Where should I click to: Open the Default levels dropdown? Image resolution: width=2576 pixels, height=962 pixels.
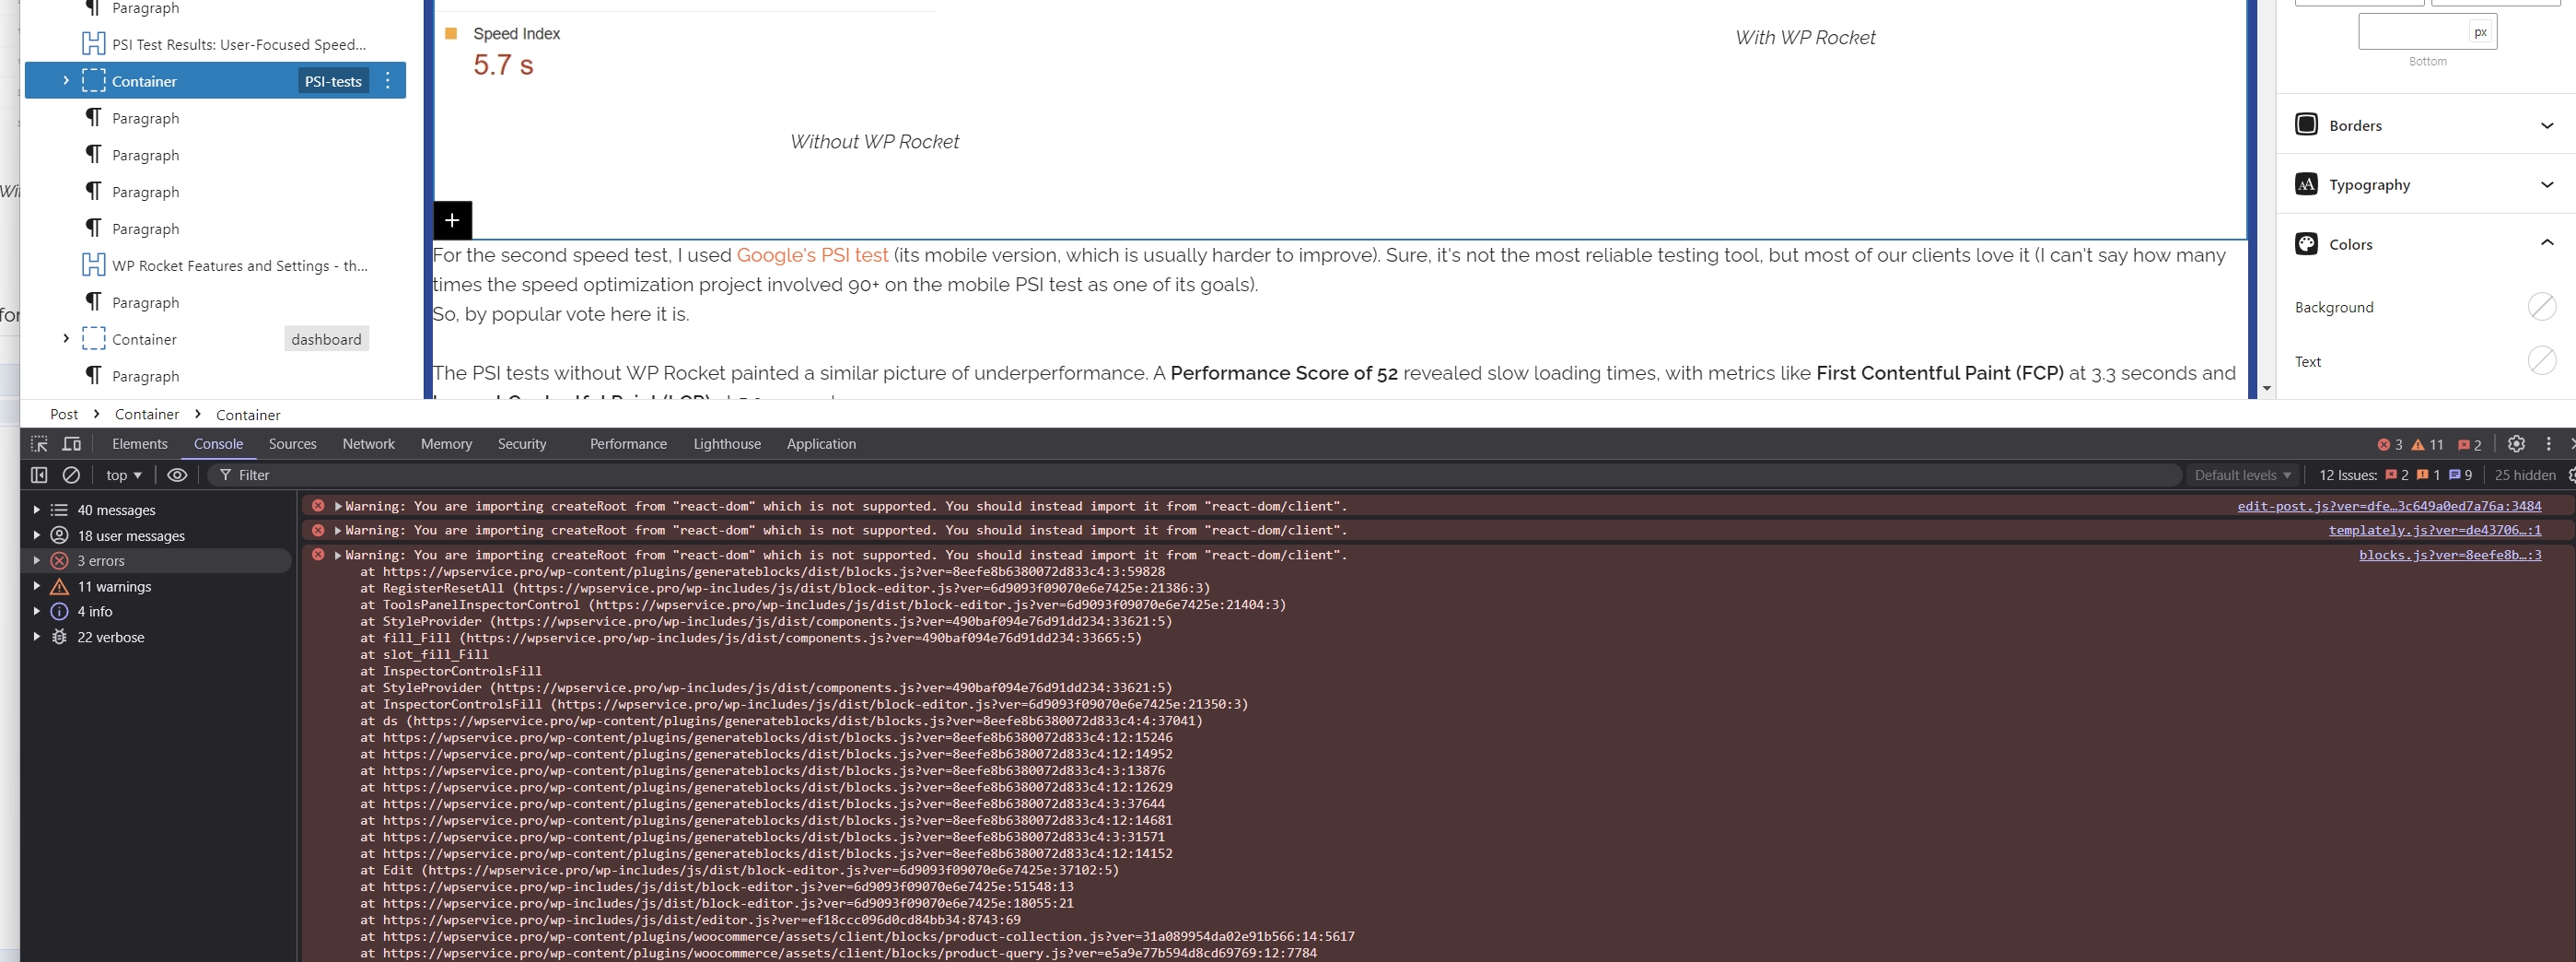2242,475
